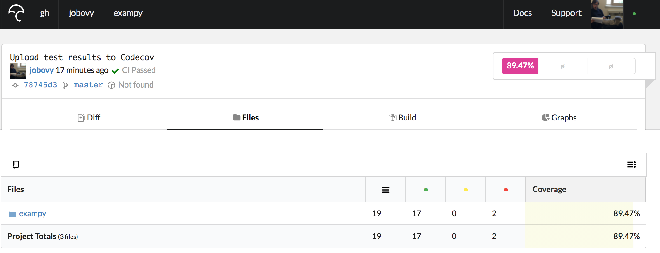Click exampy row's covered lines value 17
Viewport: 660px width, 253px height.
pyautogui.click(x=416, y=213)
